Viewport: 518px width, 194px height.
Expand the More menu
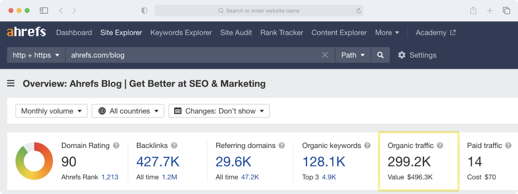pyautogui.click(x=387, y=32)
